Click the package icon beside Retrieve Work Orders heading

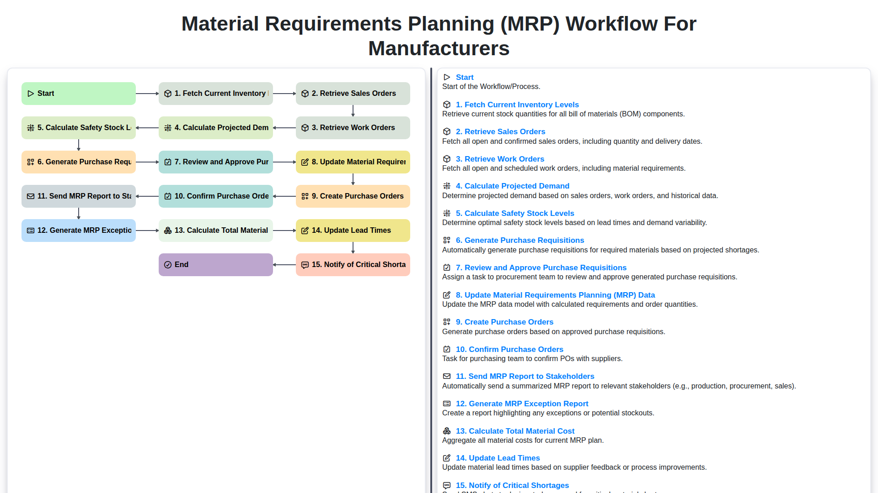446,159
